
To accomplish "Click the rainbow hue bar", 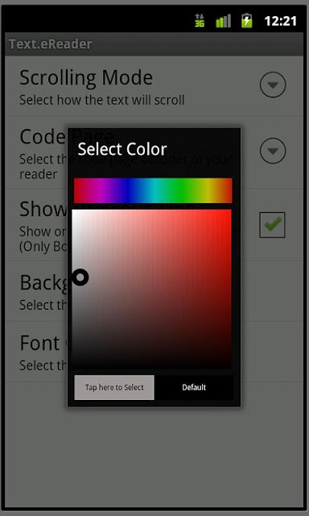I will pyautogui.click(x=153, y=190).
